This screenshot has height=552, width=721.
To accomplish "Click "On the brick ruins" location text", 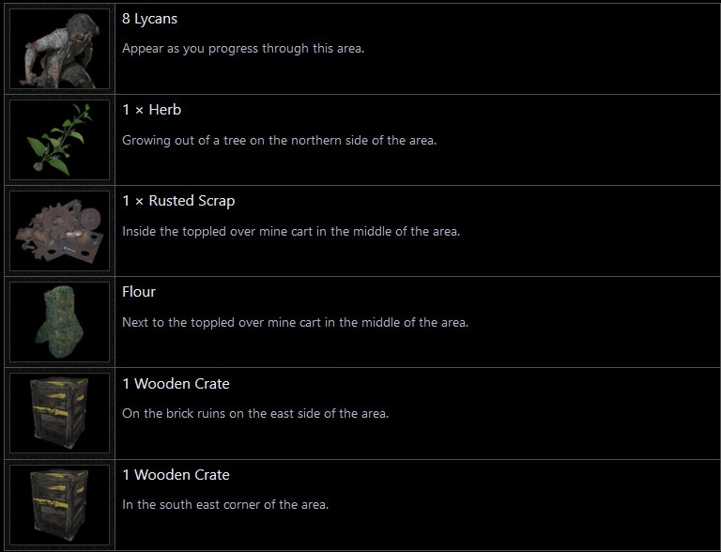I will click(x=255, y=413).
